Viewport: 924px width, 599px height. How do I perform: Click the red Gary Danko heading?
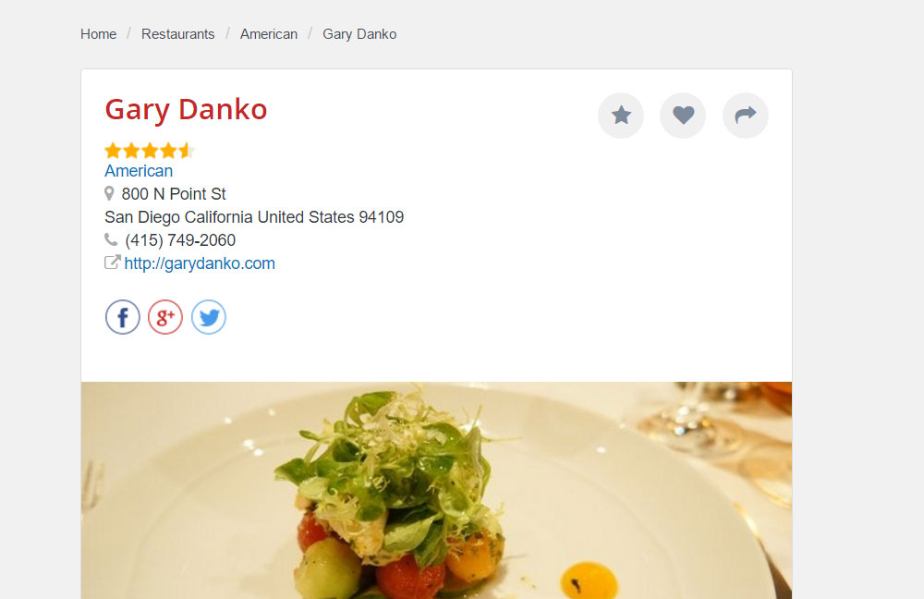click(187, 110)
